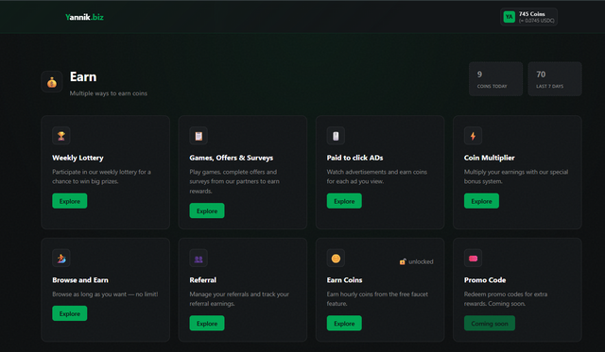Click 'Redeem promo codes for extra rewards' text
This screenshot has width=605, height=352.
pyautogui.click(x=506, y=299)
